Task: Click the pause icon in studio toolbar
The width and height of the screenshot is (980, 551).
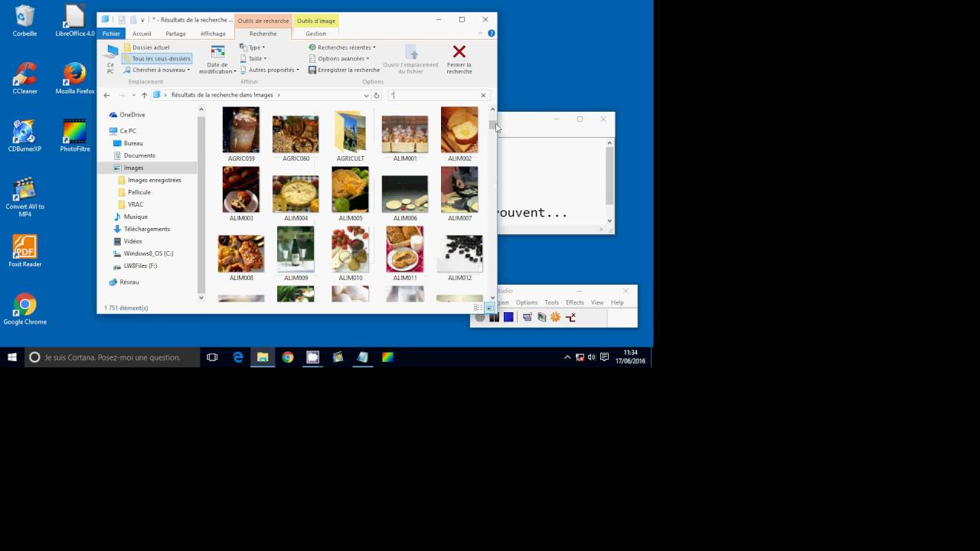Action: (x=495, y=317)
